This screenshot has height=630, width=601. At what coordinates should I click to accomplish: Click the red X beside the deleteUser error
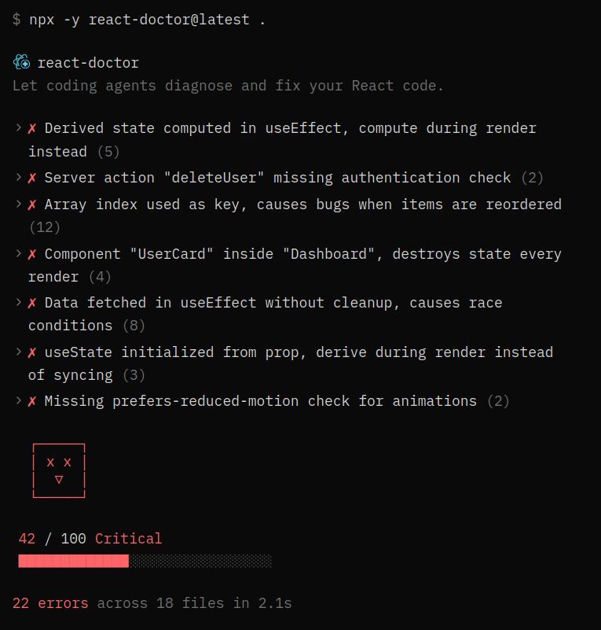click(x=32, y=178)
